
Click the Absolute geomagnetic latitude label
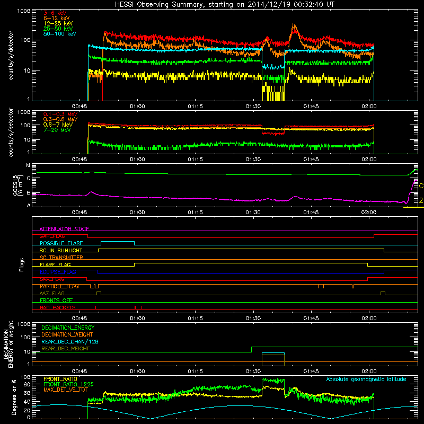[x=366, y=379]
